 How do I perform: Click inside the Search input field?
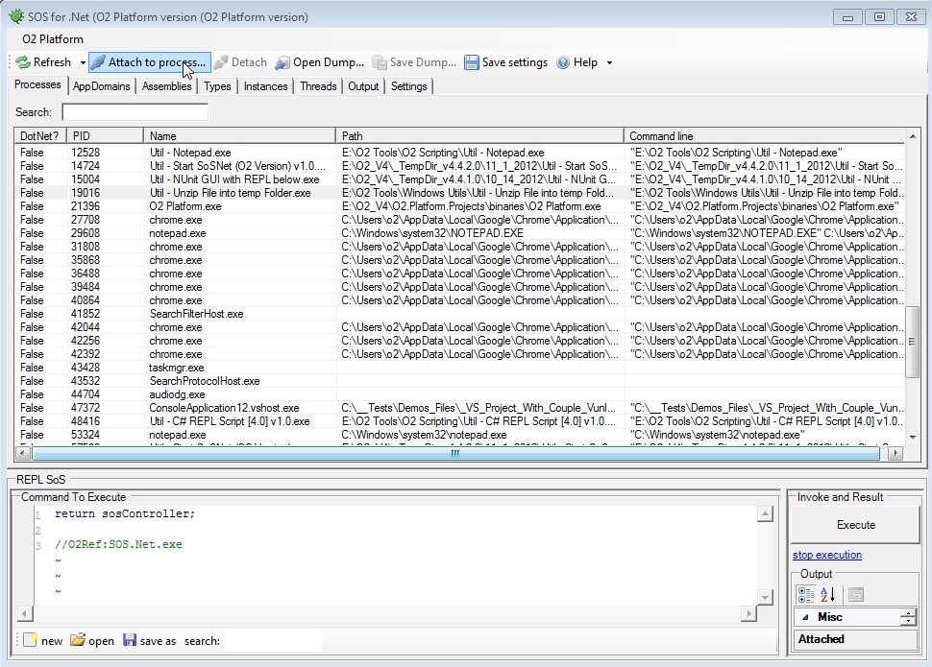tap(134, 111)
